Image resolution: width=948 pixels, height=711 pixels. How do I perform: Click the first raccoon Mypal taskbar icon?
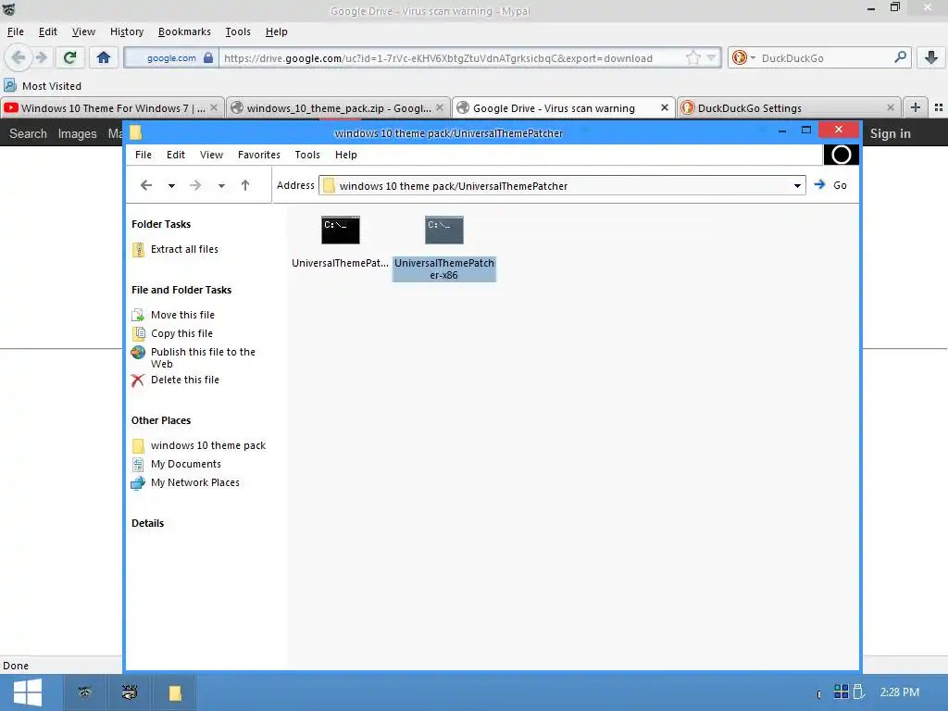point(84,692)
